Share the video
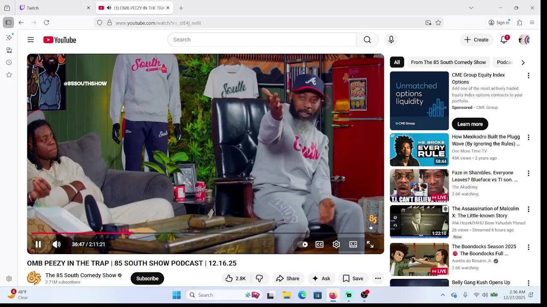 tap(288, 278)
